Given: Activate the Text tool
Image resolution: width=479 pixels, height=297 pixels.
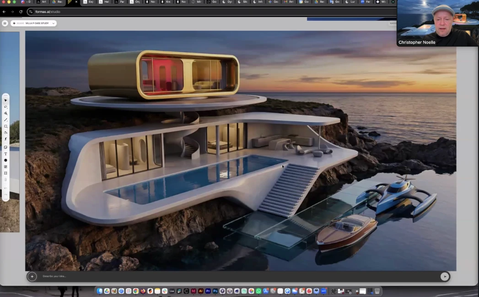Looking at the screenshot, I should pyautogui.click(x=5, y=154).
